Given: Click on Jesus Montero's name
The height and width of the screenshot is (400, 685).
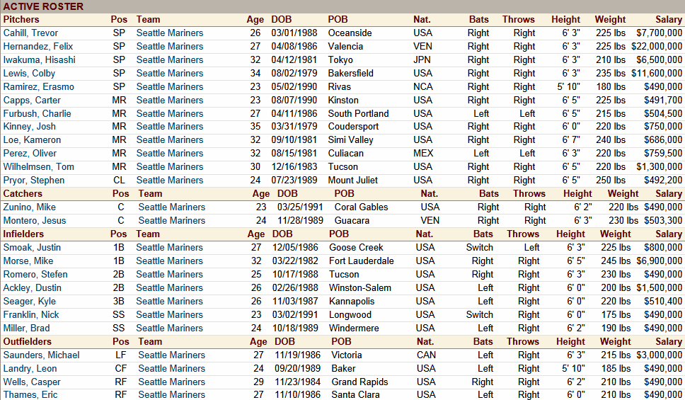Looking at the screenshot, I should click(x=30, y=221).
